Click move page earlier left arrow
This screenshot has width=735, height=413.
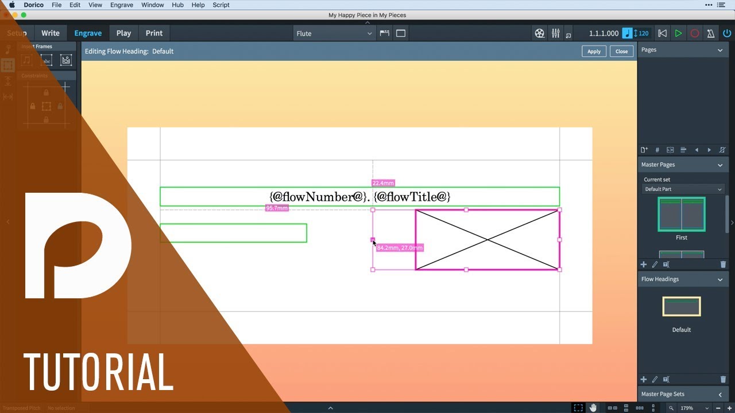[x=697, y=150]
